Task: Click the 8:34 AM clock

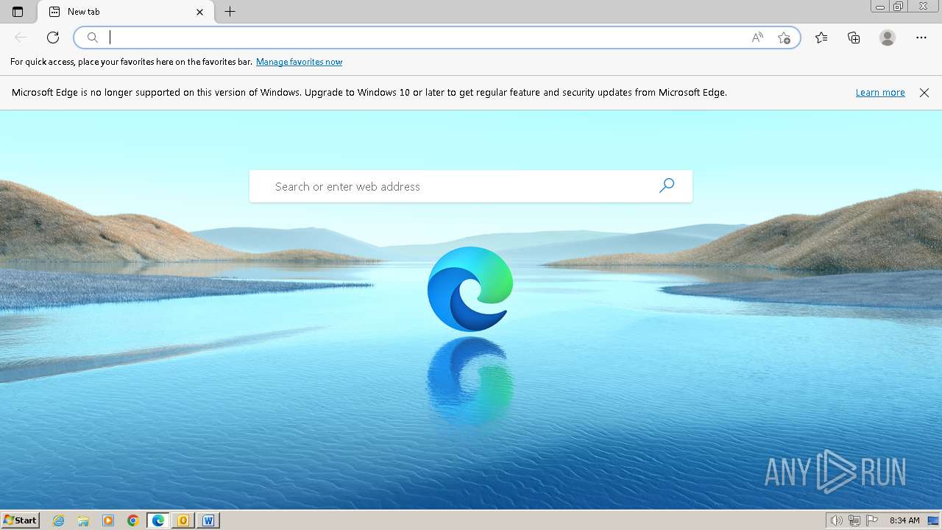Action: pyautogui.click(x=904, y=520)
